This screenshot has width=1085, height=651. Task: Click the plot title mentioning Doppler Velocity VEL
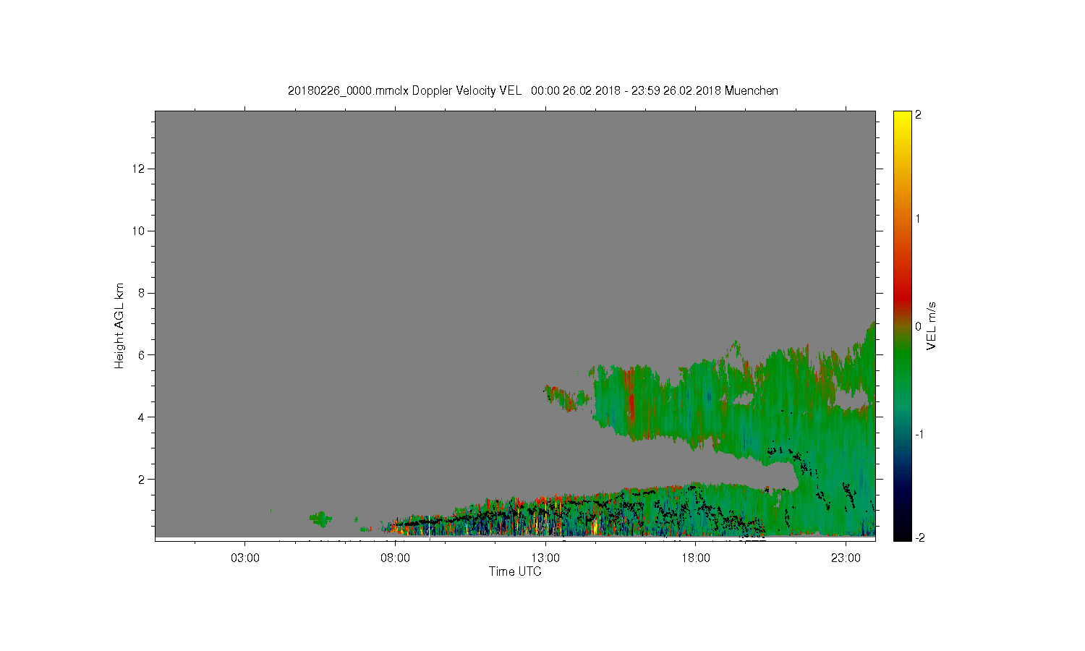pyautogui.click(x=533, y=90)
